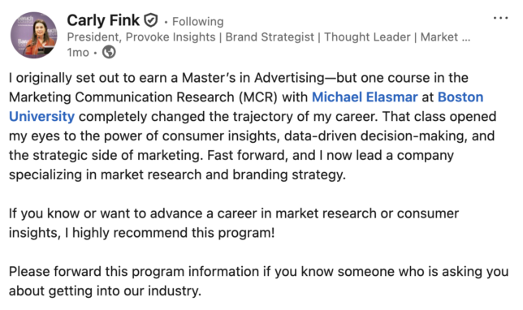The image size is (523, 310).
Task: Click 'Provoke Insights' in the headline
Action: [171, 37]
